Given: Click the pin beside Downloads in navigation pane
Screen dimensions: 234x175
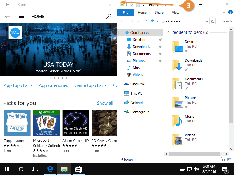Looking at the screenshot, I should coord(160,47).
